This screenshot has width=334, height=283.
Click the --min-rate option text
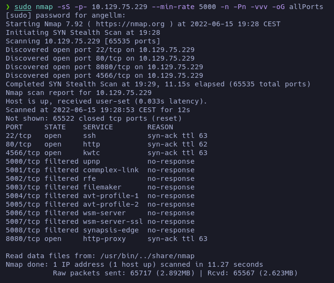tap(173, 7)
